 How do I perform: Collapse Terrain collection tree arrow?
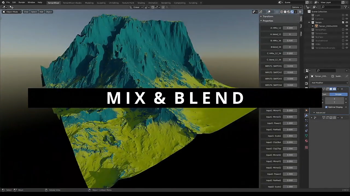309,22
